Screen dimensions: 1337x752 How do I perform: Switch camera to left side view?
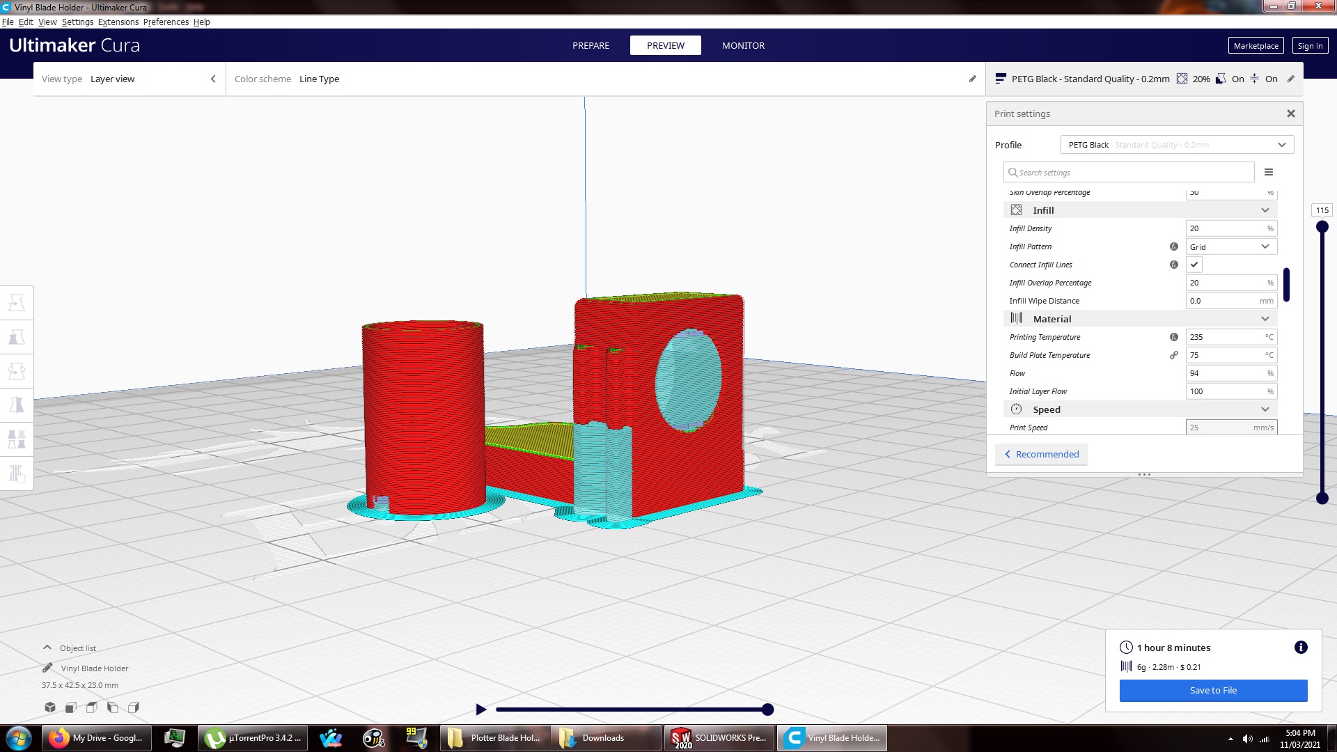[x=113, y=707]
